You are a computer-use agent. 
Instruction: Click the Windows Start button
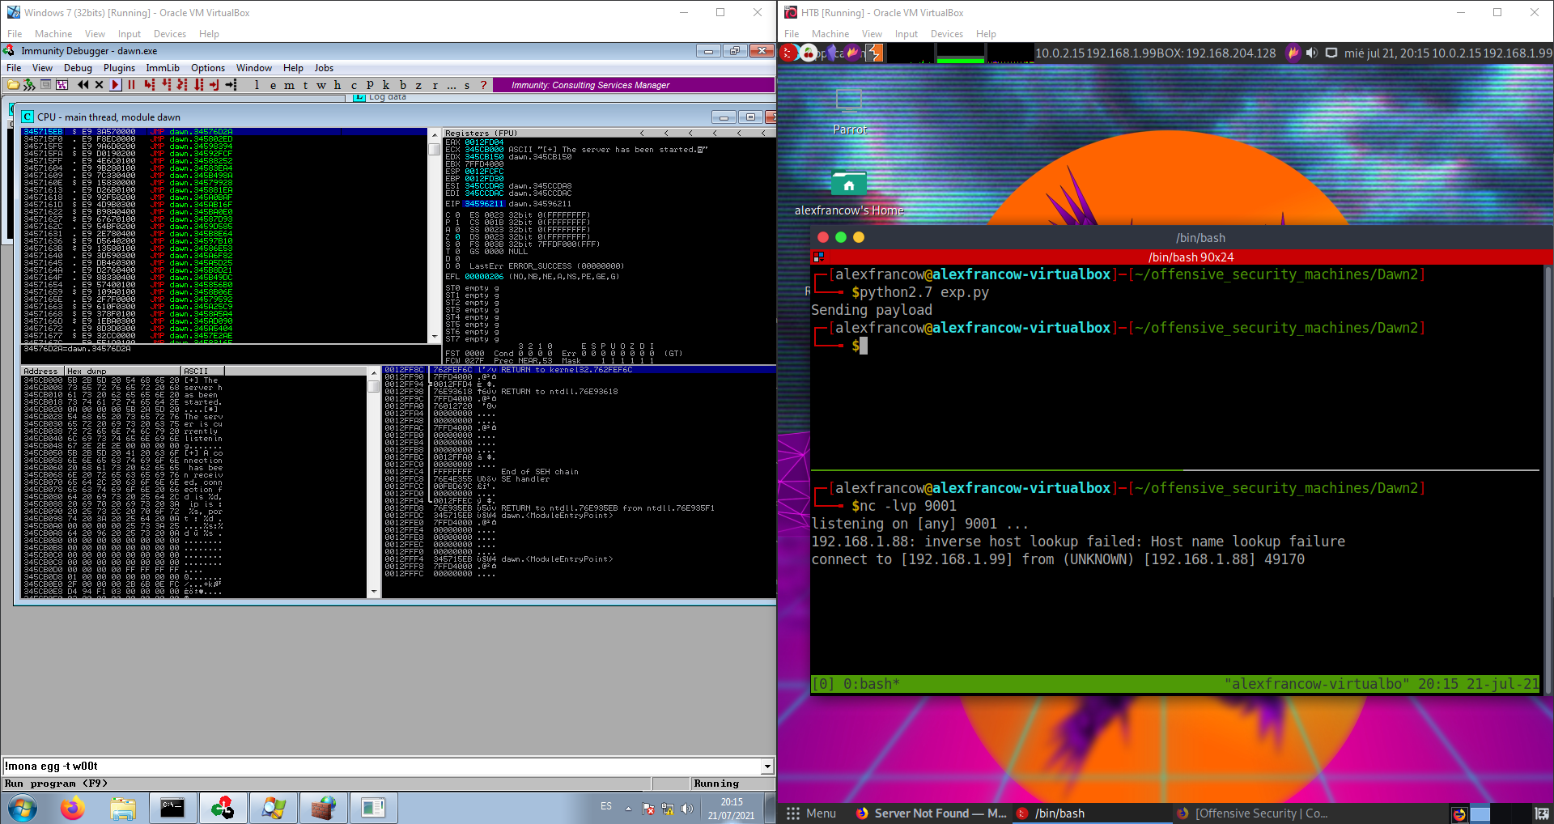point(22,808)
